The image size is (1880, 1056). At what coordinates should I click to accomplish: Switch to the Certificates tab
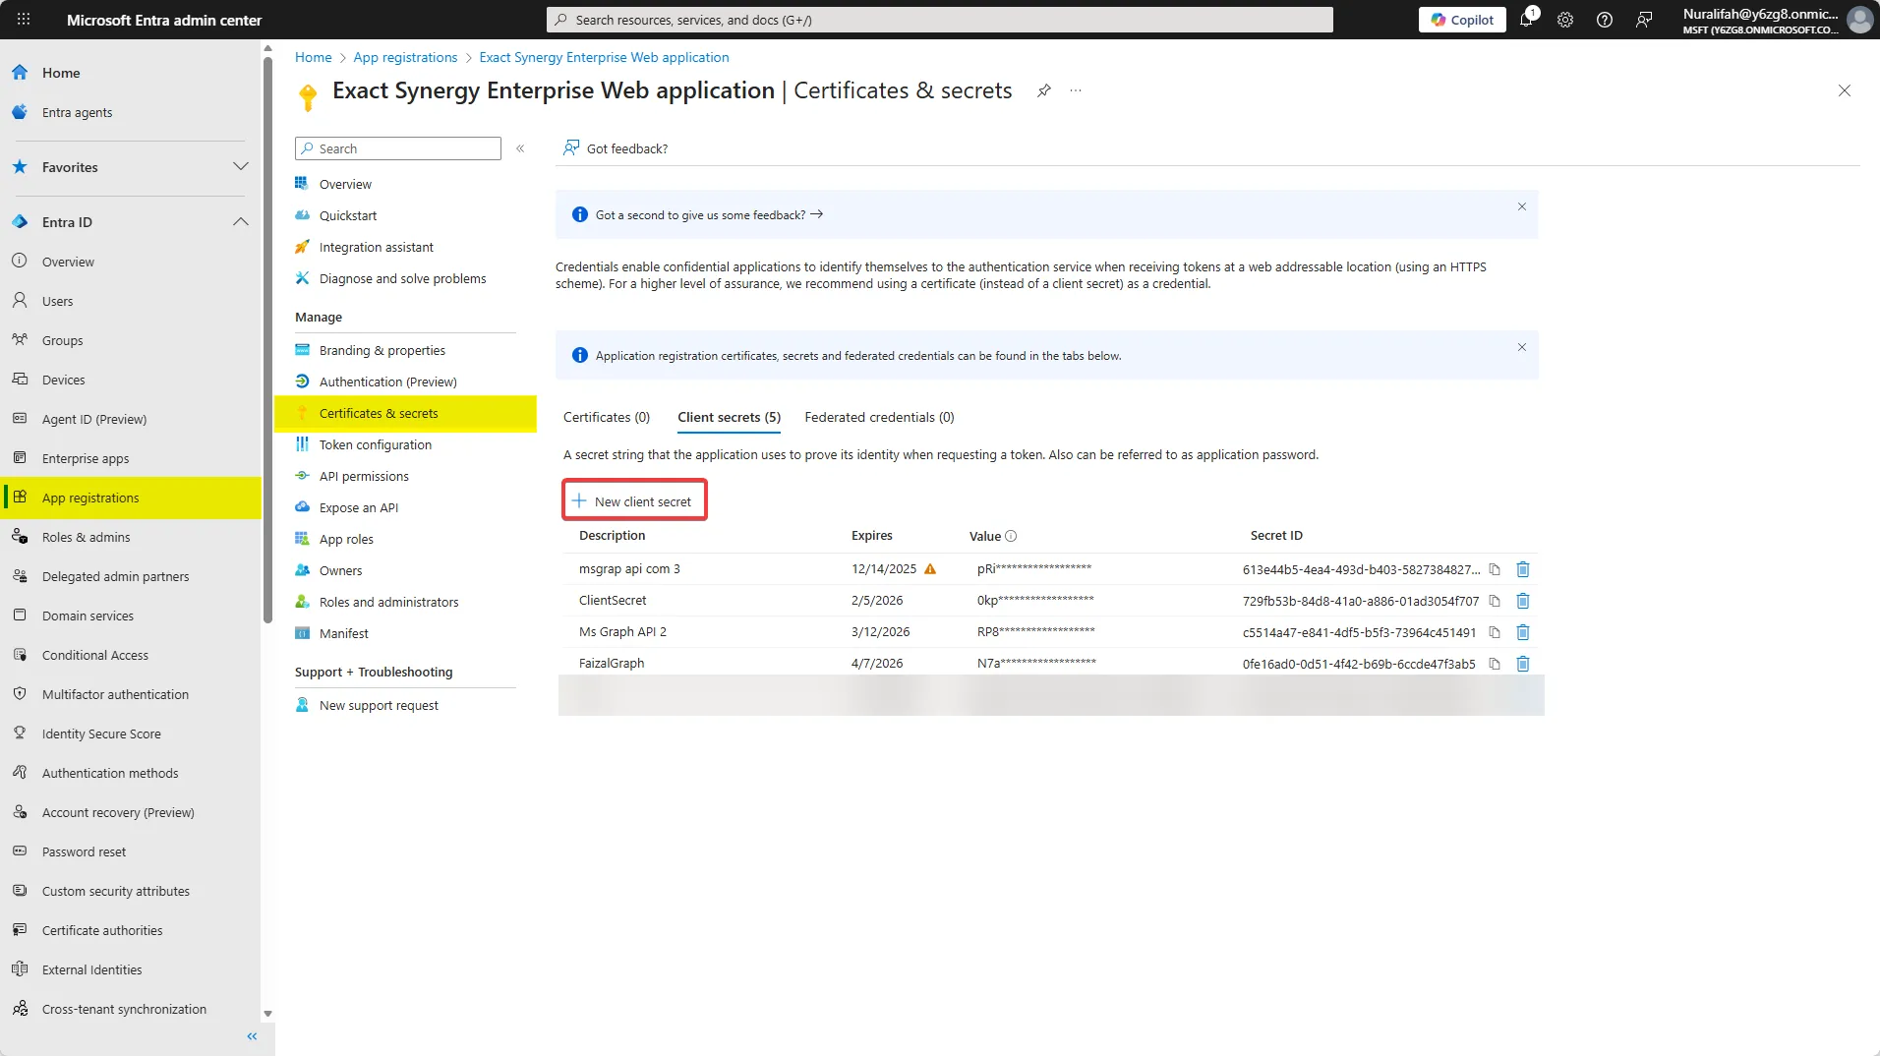(x=606, y=417)
